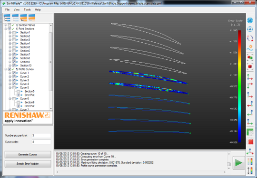
Task: Click the green play run button
Action: [x=238, y=163]
